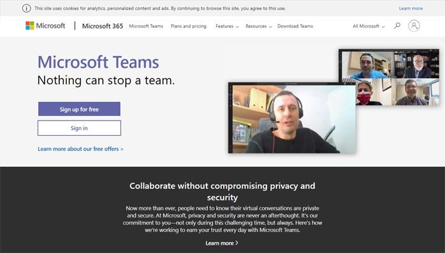Open Learn more in cookie banner
445x253 pixels.
point(411,8)
